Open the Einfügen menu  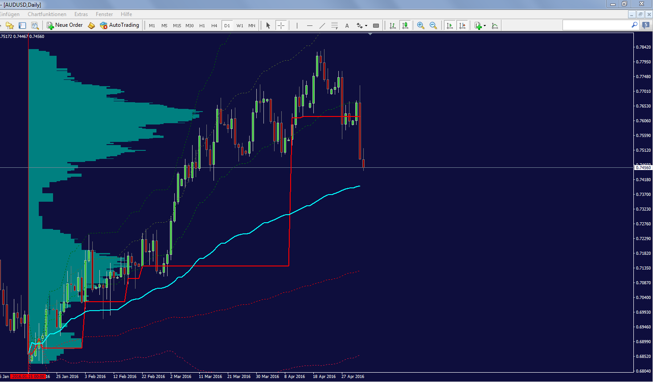(9, 14)
